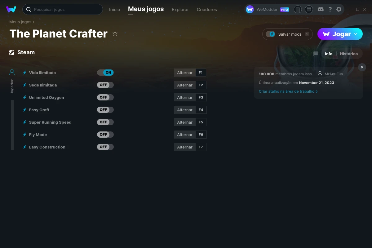Enable the Easy Construction toggle
Image resolution: width=372 pixels, height=248 pixels.
[105, 147]
